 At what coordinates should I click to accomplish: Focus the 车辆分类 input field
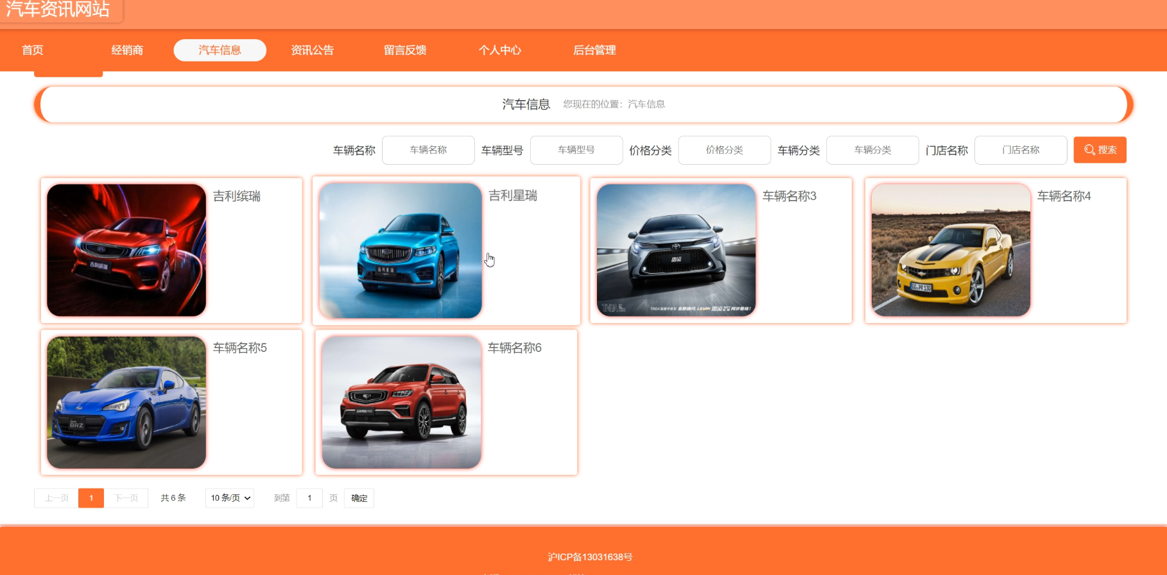click(872, 150)
